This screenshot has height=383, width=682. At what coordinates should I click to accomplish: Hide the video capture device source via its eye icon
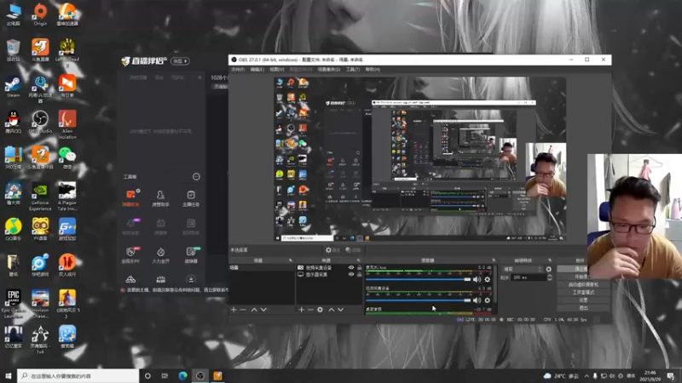click(351, 268)
